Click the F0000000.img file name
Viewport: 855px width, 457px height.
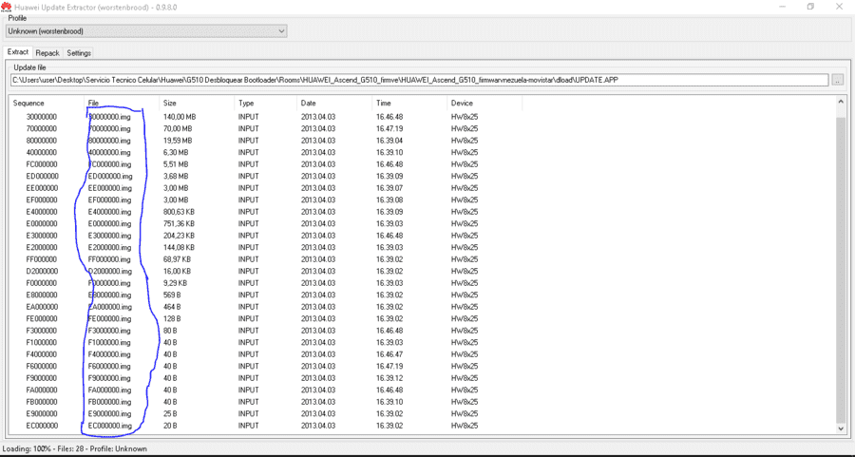pyautogui.click(x=109, y=283)
